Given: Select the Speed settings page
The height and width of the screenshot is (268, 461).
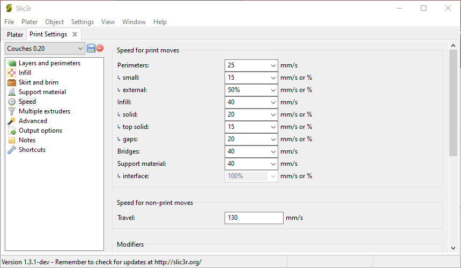Looking at the screenshot, I should [27, 102].
